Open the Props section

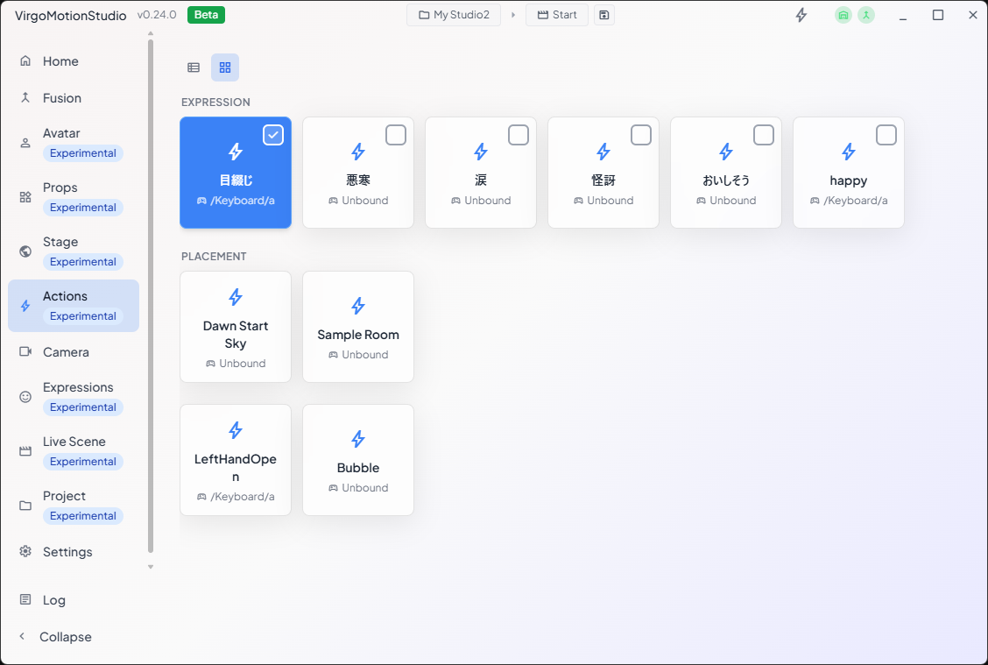click(74, 197)
